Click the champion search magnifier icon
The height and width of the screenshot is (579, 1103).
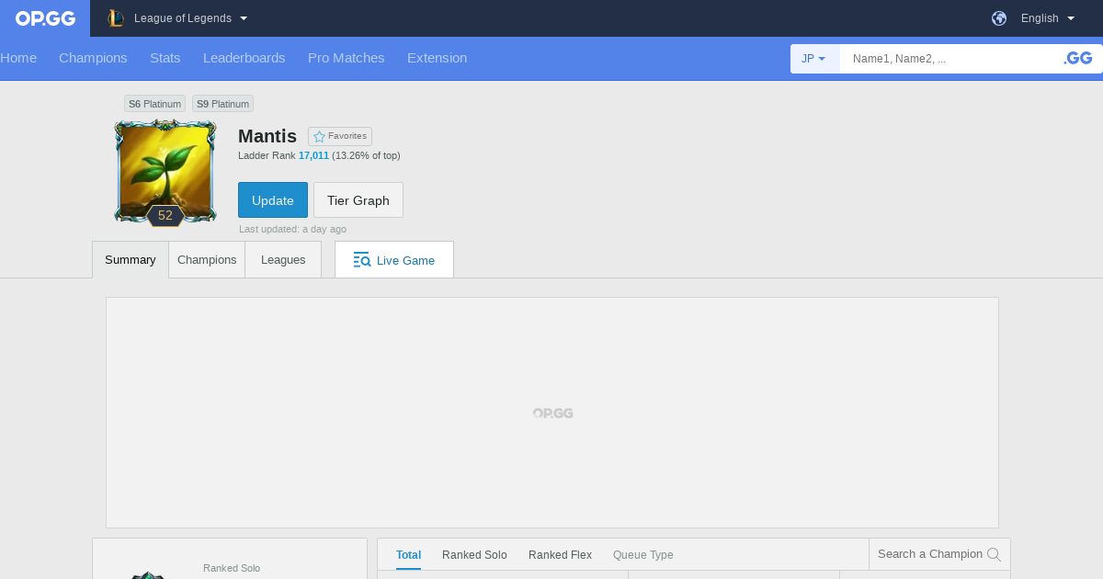coord(994,554)
